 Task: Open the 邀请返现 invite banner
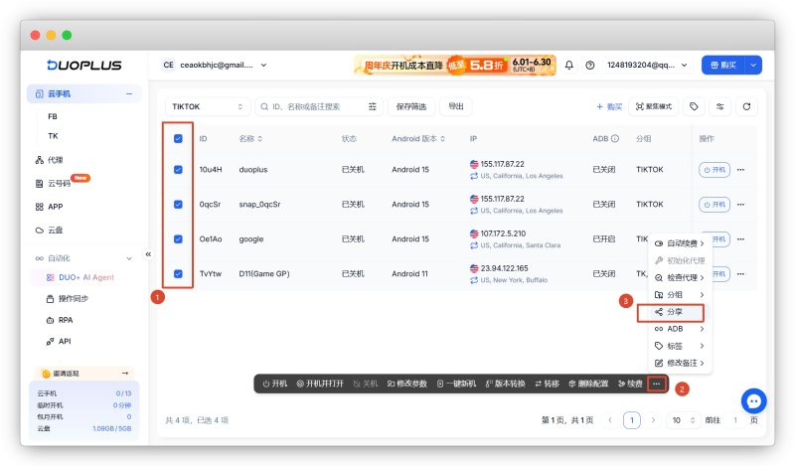coord(84,374)
